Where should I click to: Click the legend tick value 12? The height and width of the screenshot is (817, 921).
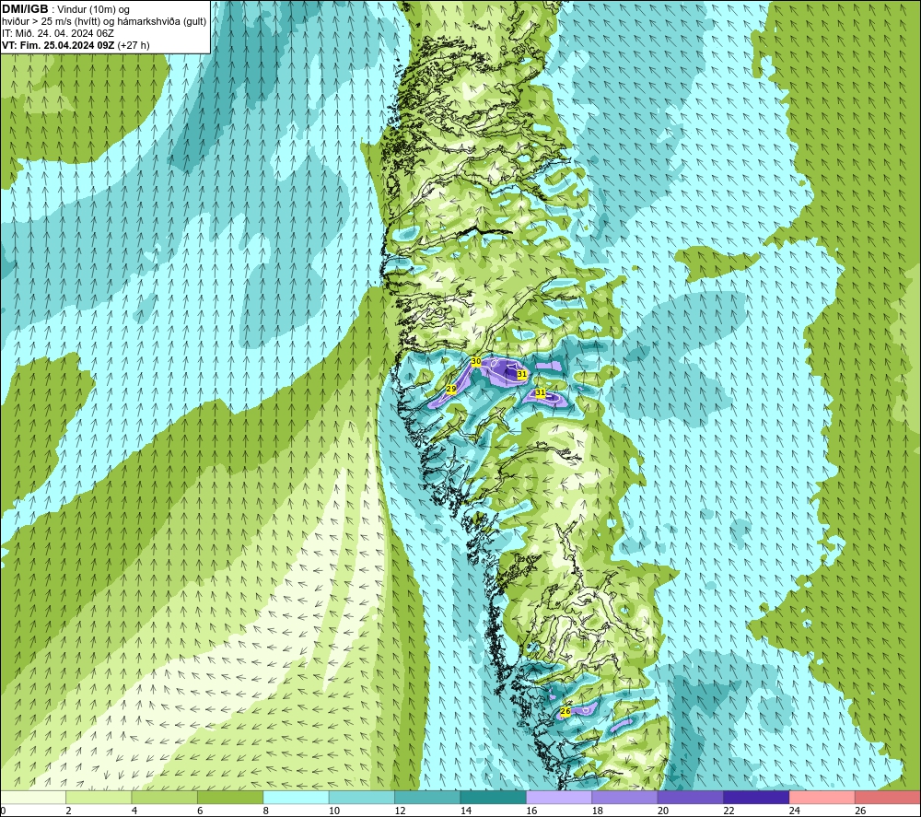pos(400,811)
